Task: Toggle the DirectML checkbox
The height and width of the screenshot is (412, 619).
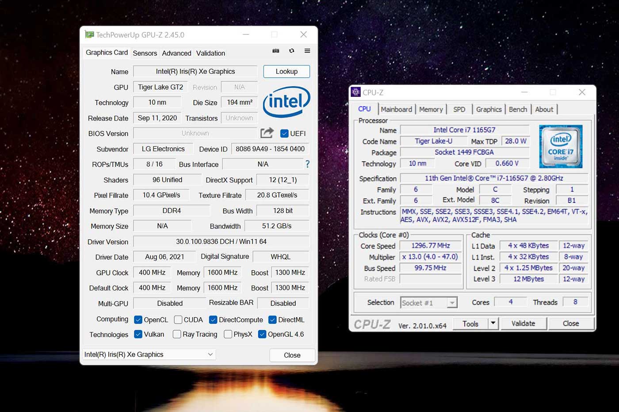Action: 272,320
